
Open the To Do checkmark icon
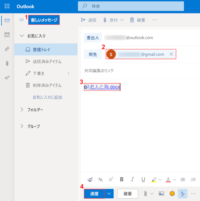[x=7, y=78]
